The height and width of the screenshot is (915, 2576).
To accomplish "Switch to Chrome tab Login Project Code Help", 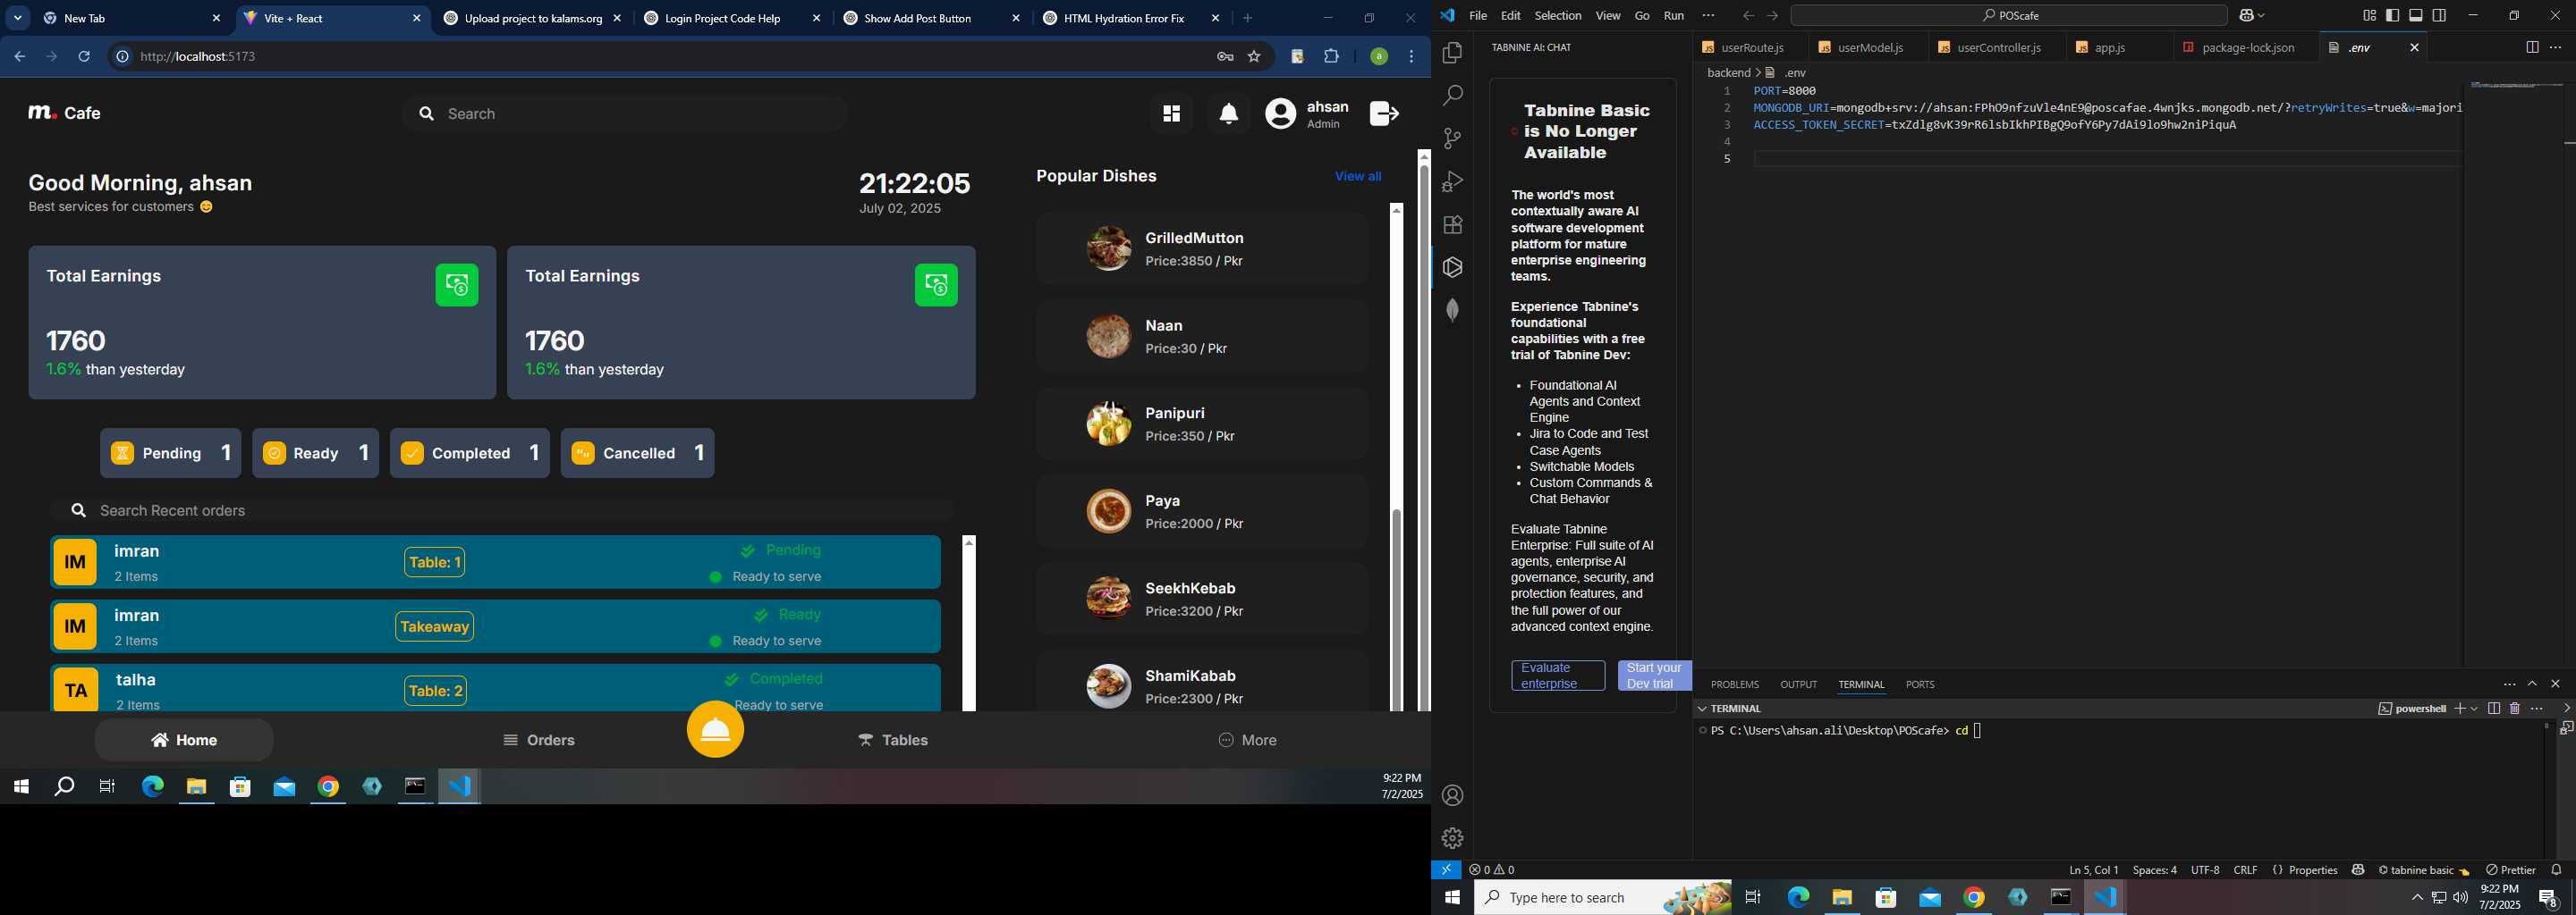I will [732, 19].
